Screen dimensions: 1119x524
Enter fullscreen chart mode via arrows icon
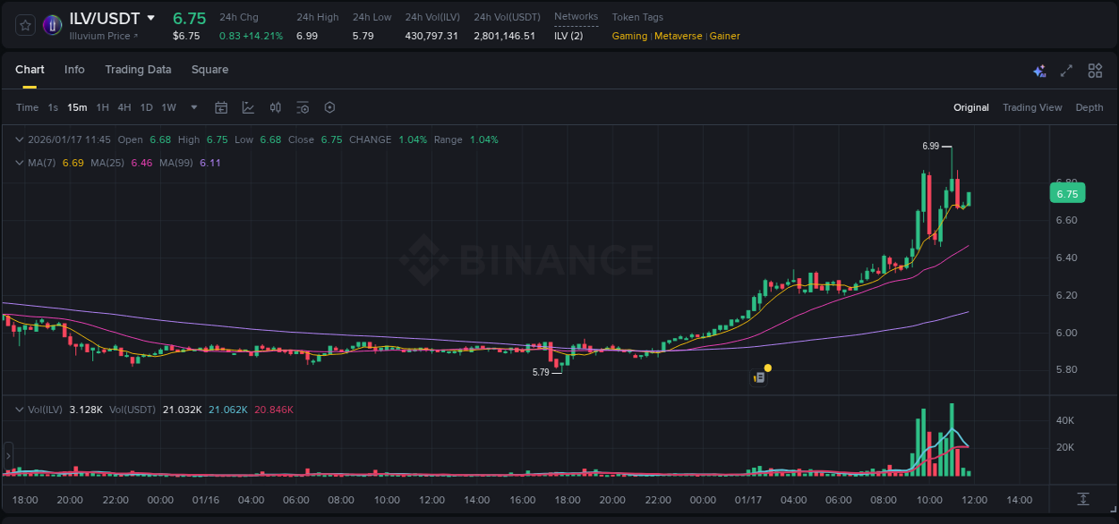(1066, 70)
